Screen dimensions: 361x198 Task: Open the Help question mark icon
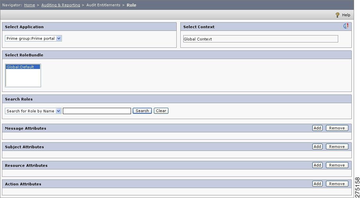337,15
